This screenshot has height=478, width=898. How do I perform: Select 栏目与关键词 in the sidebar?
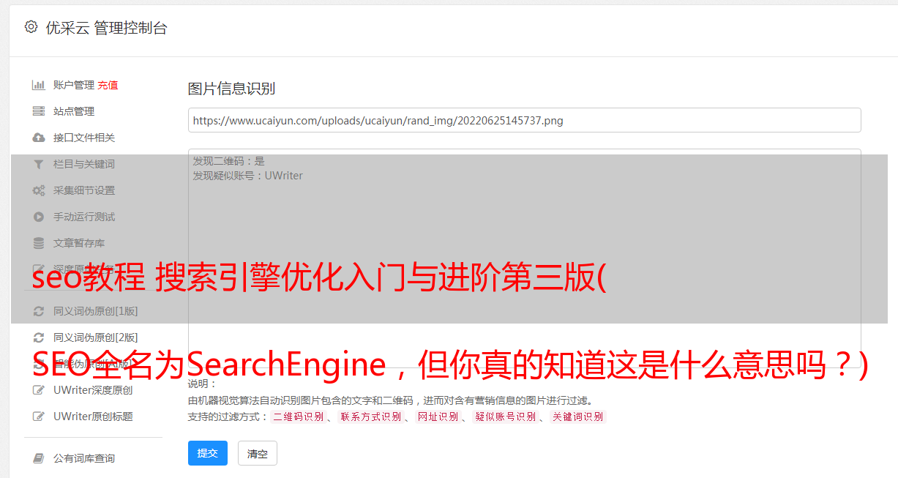click(84, 164)
